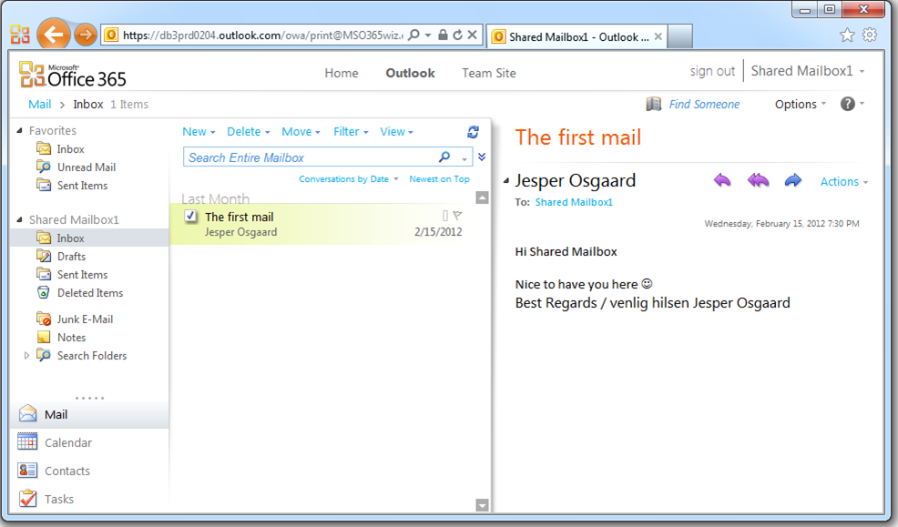This screenshot has width=898, height=527.
Task: Open the New dropdown menu
Action: (x=199, y=132)
